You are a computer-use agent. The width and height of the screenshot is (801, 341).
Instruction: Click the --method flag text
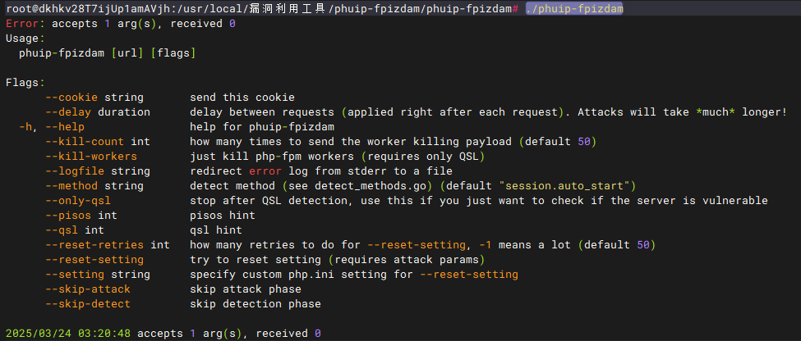(x=72, y=186)
